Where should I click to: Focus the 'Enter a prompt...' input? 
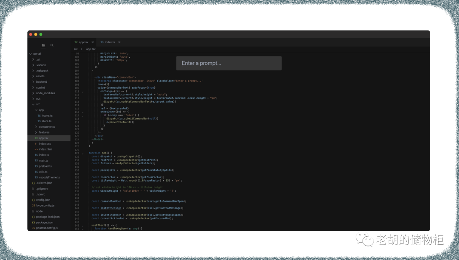point(229,63)
